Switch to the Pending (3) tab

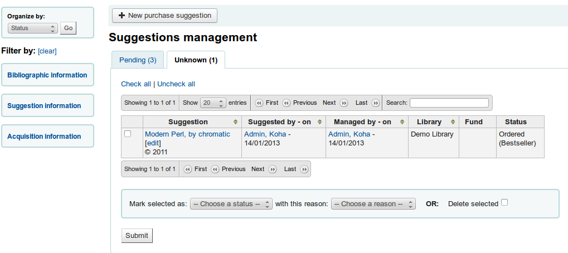(138, 60)
